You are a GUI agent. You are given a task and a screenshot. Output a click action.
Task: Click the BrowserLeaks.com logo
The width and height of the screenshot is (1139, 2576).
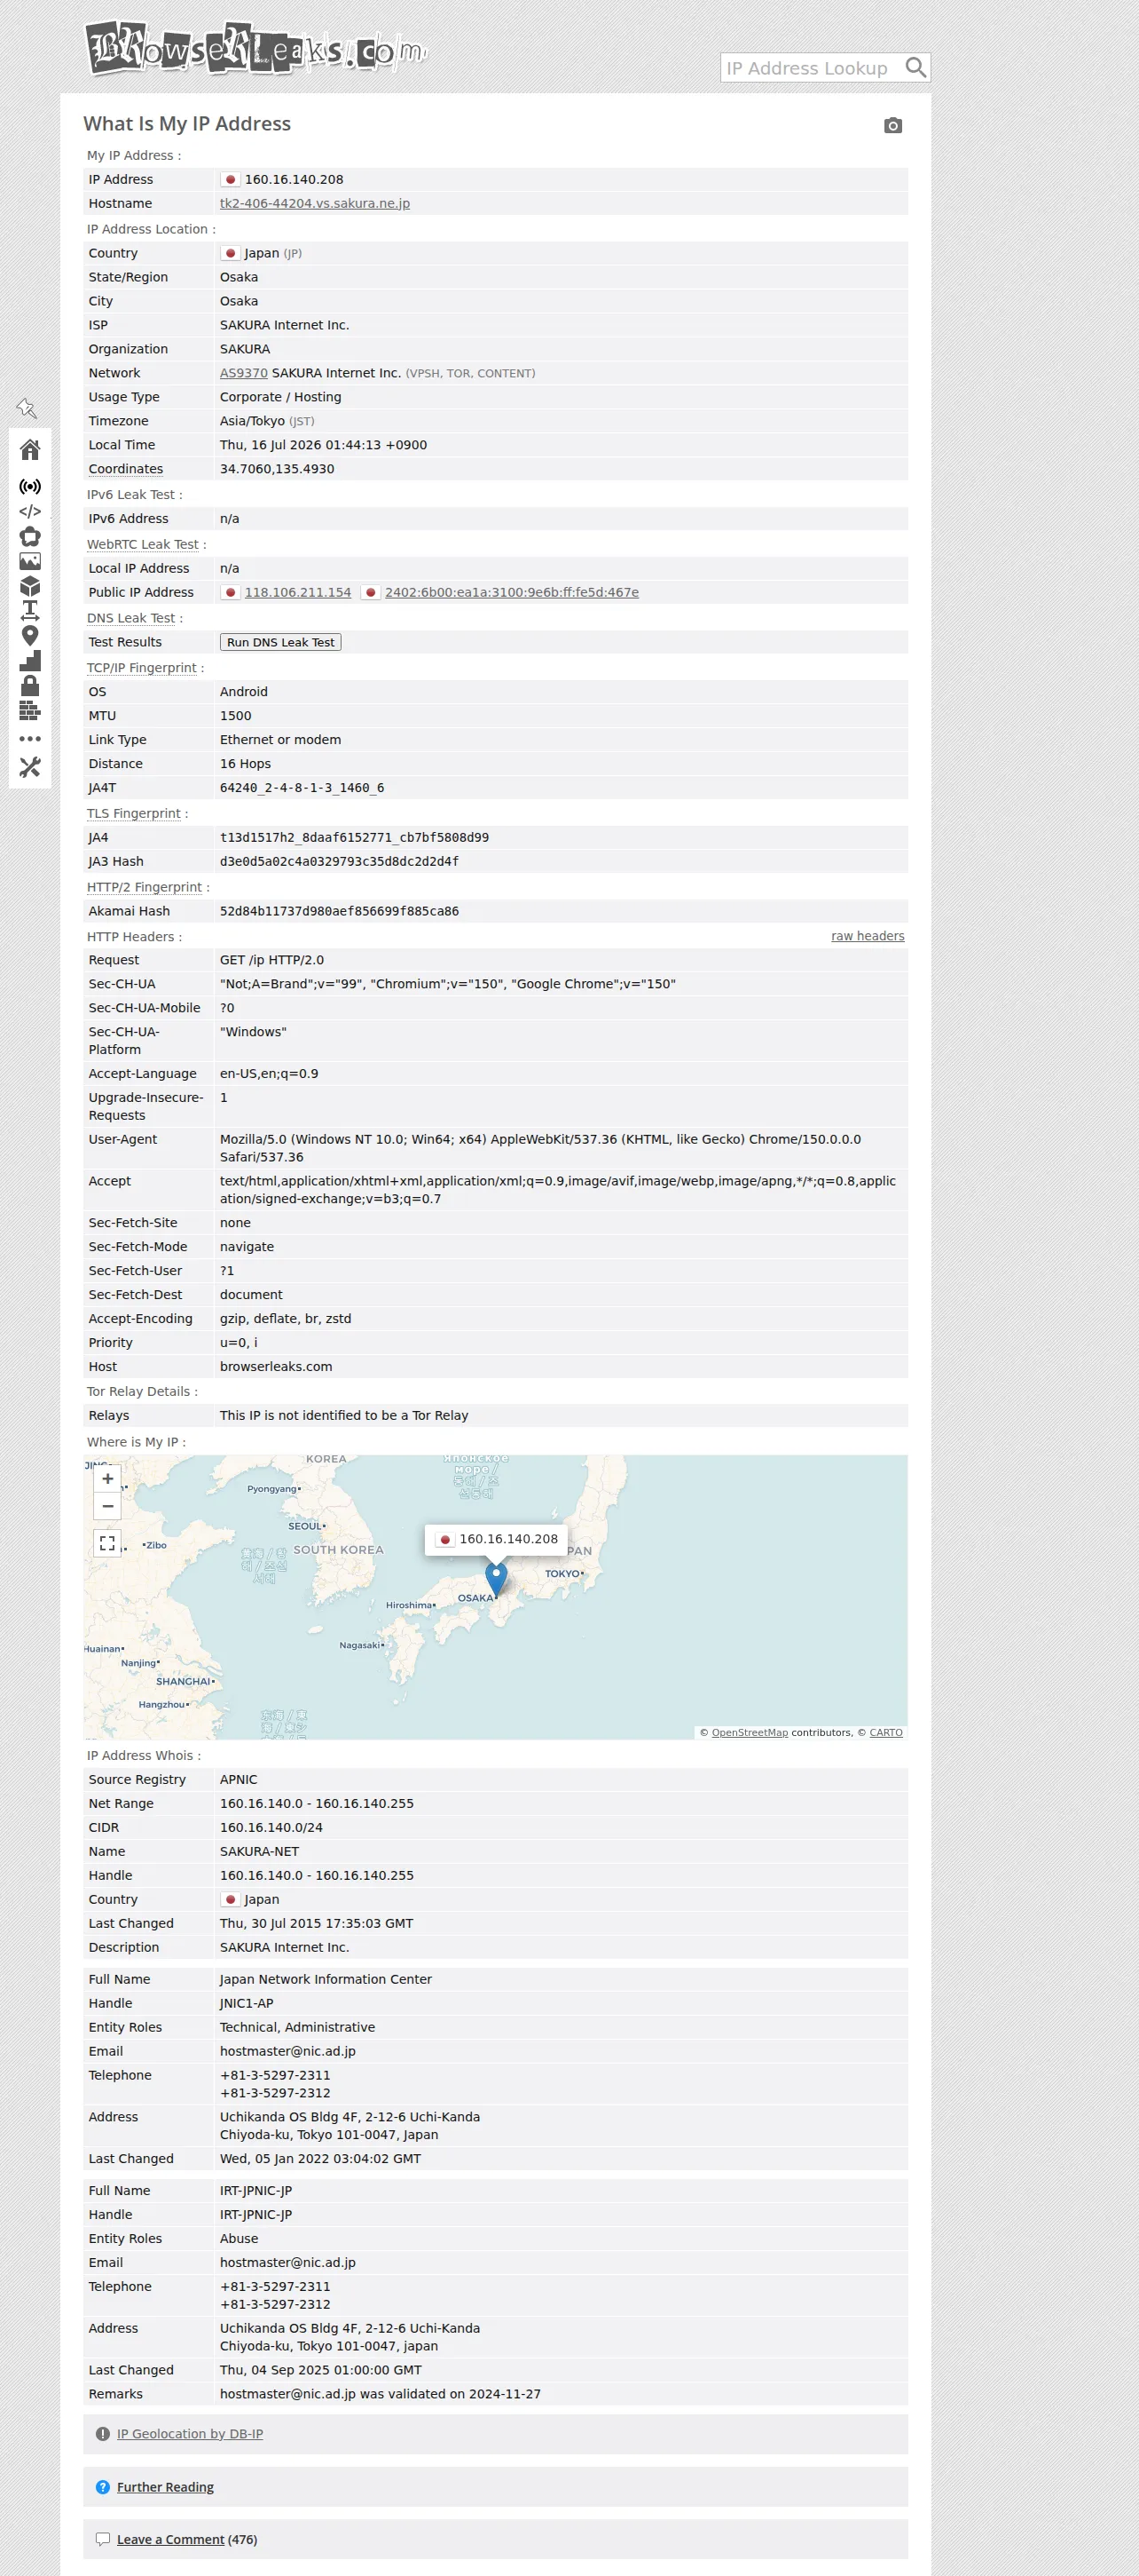[x=256, y=48]
